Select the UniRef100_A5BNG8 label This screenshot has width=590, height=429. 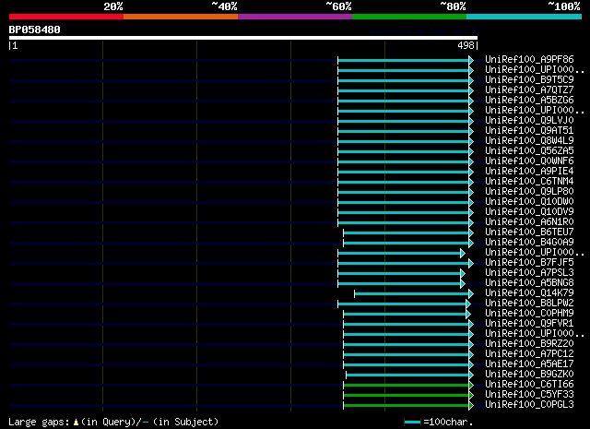(529, 283)
